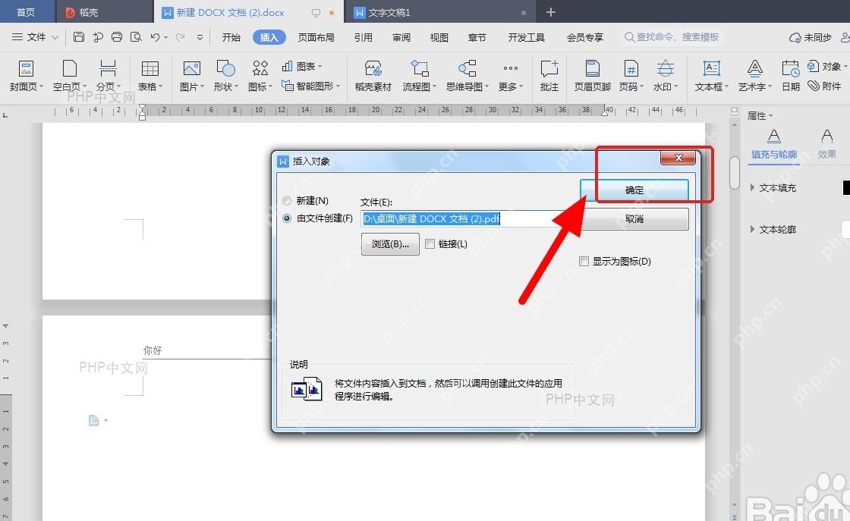Insert an attachment (附件)
850x521 pixels.
point(824,86)
